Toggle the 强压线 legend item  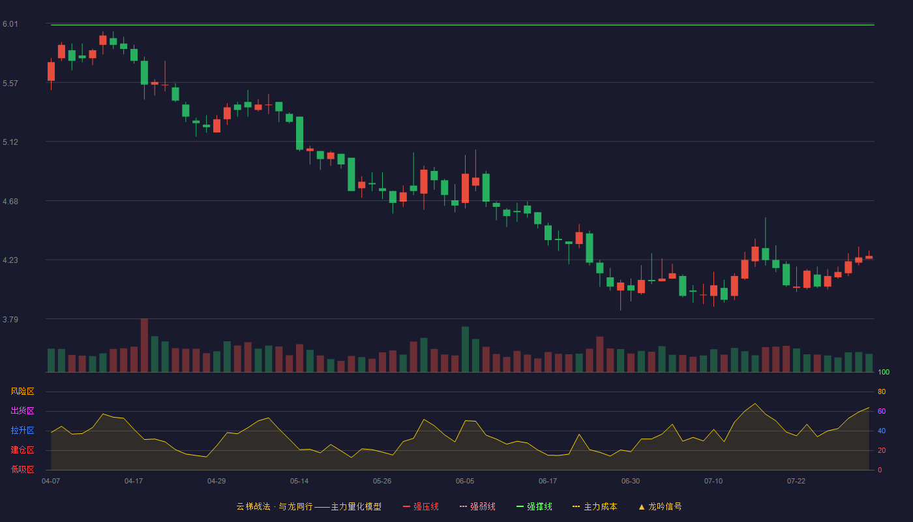[421, 506]
